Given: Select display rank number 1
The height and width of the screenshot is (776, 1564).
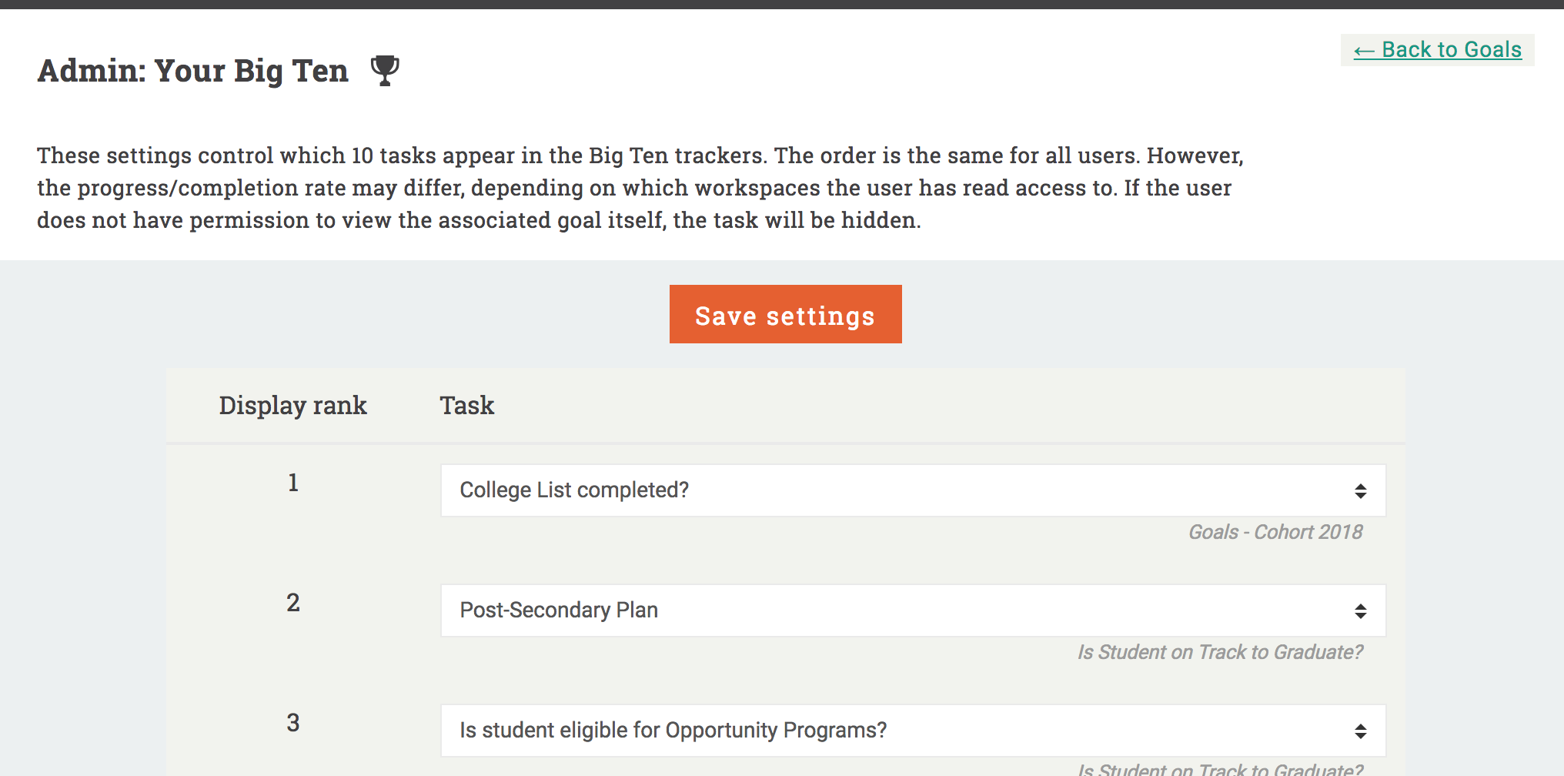Looking at the screenshot, I should (x=293, y=483).
